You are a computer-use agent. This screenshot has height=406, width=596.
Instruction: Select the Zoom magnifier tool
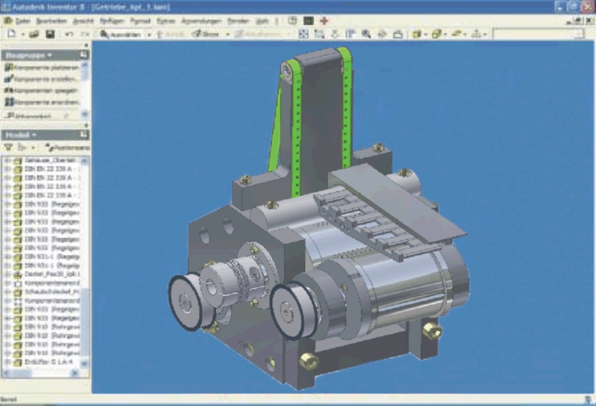(366, 34)
